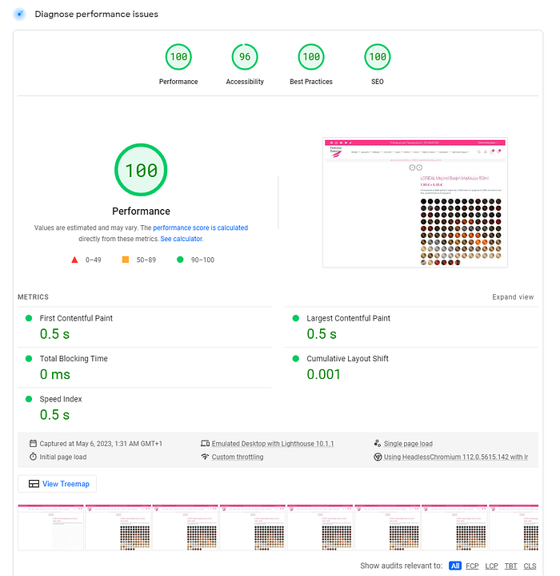Click green dot beside Largest Contentful Paint
The height and width of the screenshot is (576, 560).
point(295,318)
